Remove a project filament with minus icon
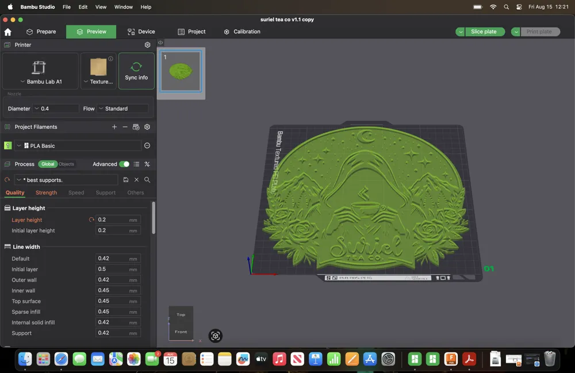The image size is (575, 373). (x=125, y=127)
